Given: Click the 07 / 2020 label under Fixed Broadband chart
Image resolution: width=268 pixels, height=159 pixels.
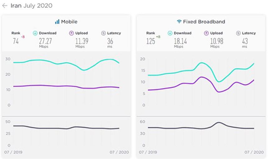Looking at the screenshot, I should pos(254,152).
